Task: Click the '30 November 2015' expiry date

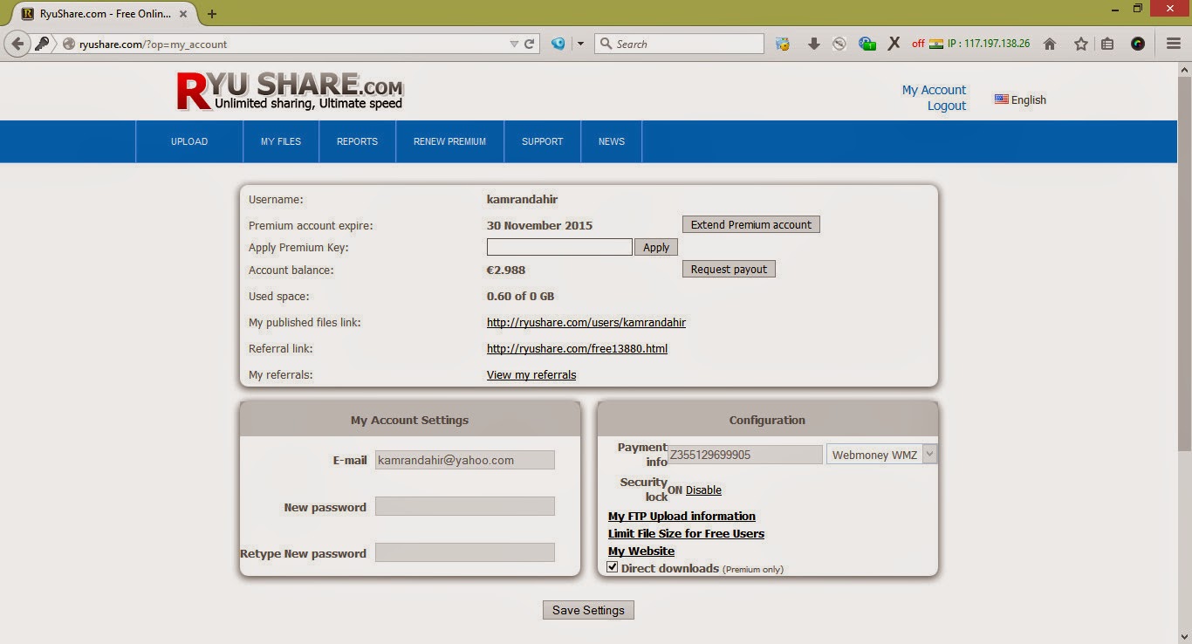Action: 539,225
